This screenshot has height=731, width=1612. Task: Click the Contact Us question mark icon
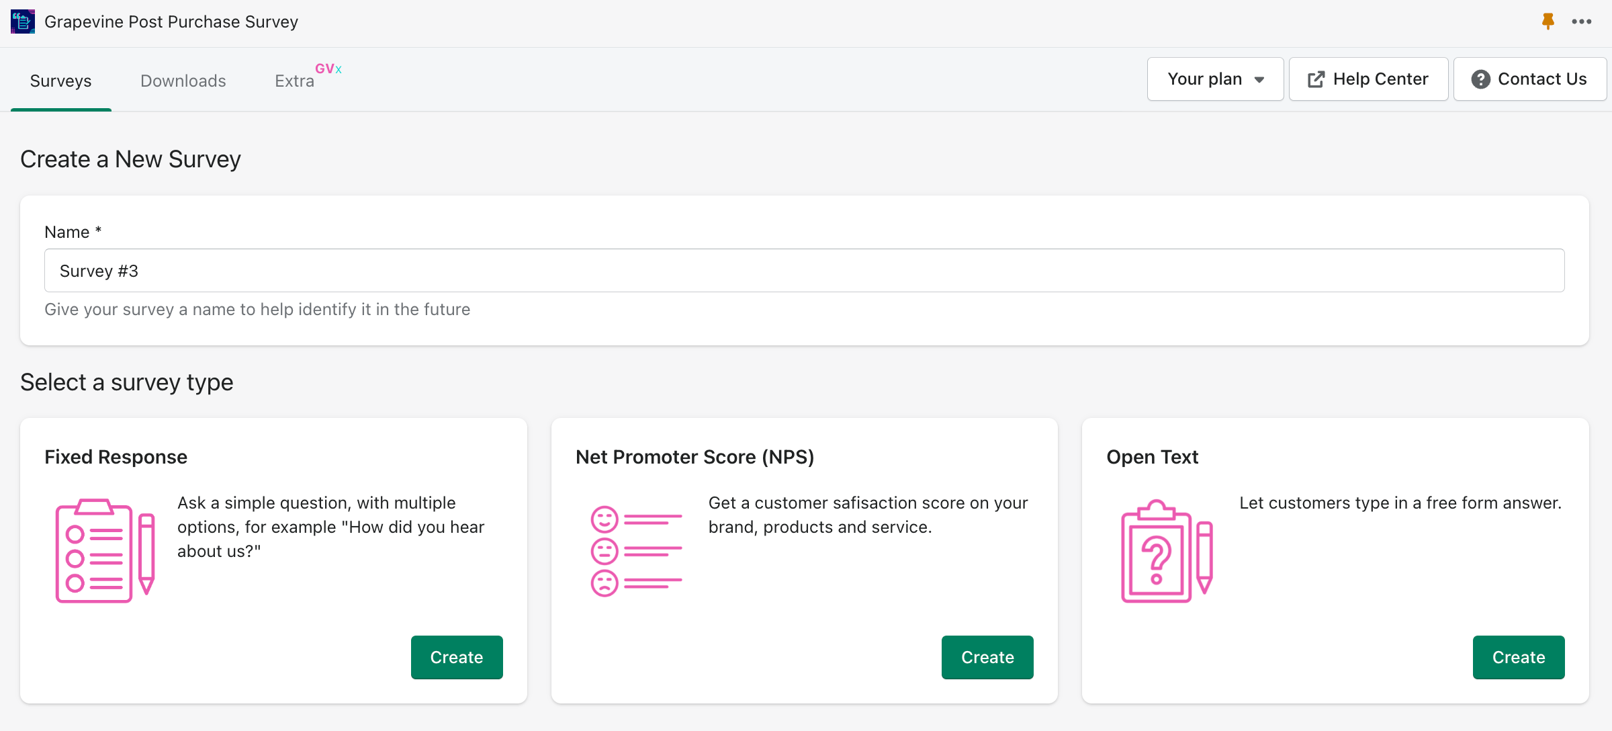coord(1480,79)
